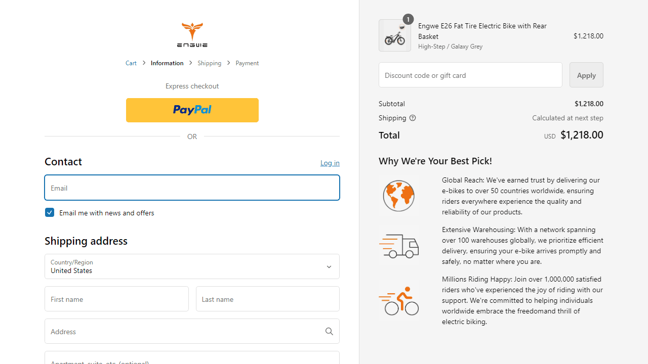The width and height of the screenshot is (648, 364).
Task: Click the address search magnifier icon
Action: click(x=329, y=331)
